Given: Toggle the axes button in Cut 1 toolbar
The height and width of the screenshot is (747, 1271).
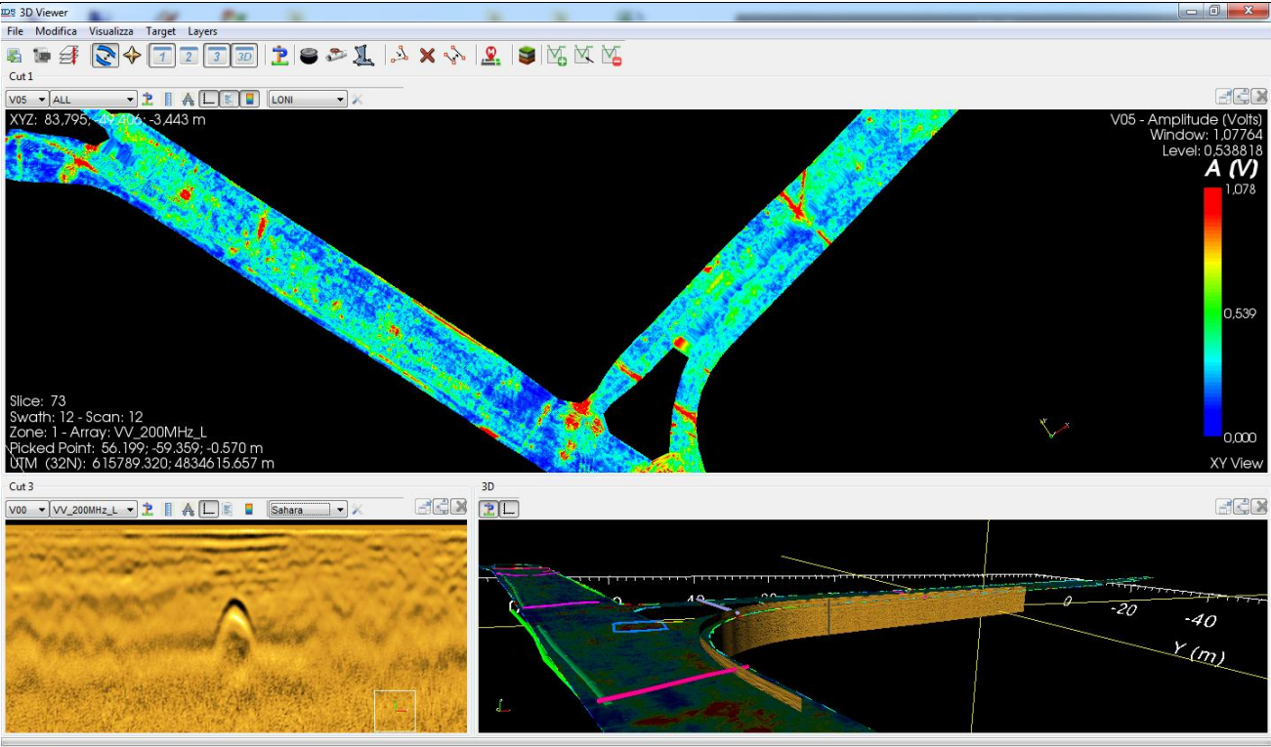Looking at the screenshot, I should pyautogui.click(x=209, y=100).
